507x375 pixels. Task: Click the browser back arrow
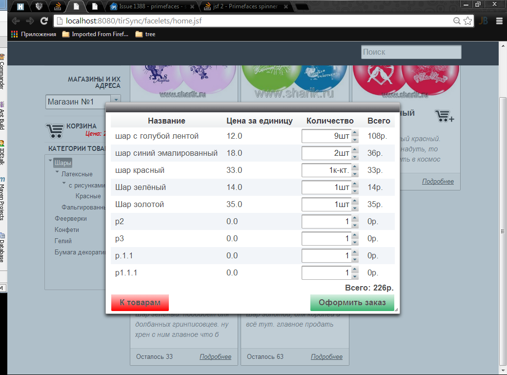tap(16, 21)
